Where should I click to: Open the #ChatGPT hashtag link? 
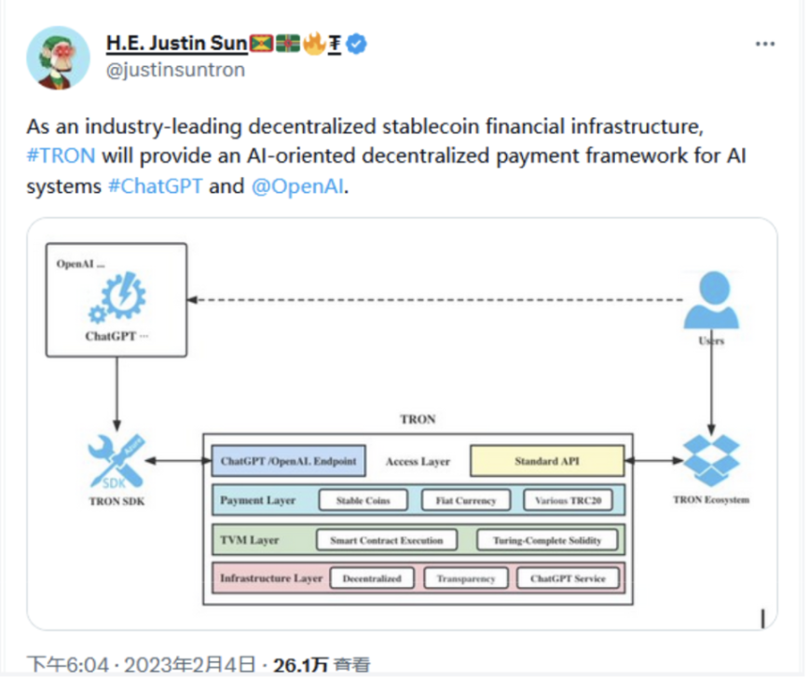156,185
